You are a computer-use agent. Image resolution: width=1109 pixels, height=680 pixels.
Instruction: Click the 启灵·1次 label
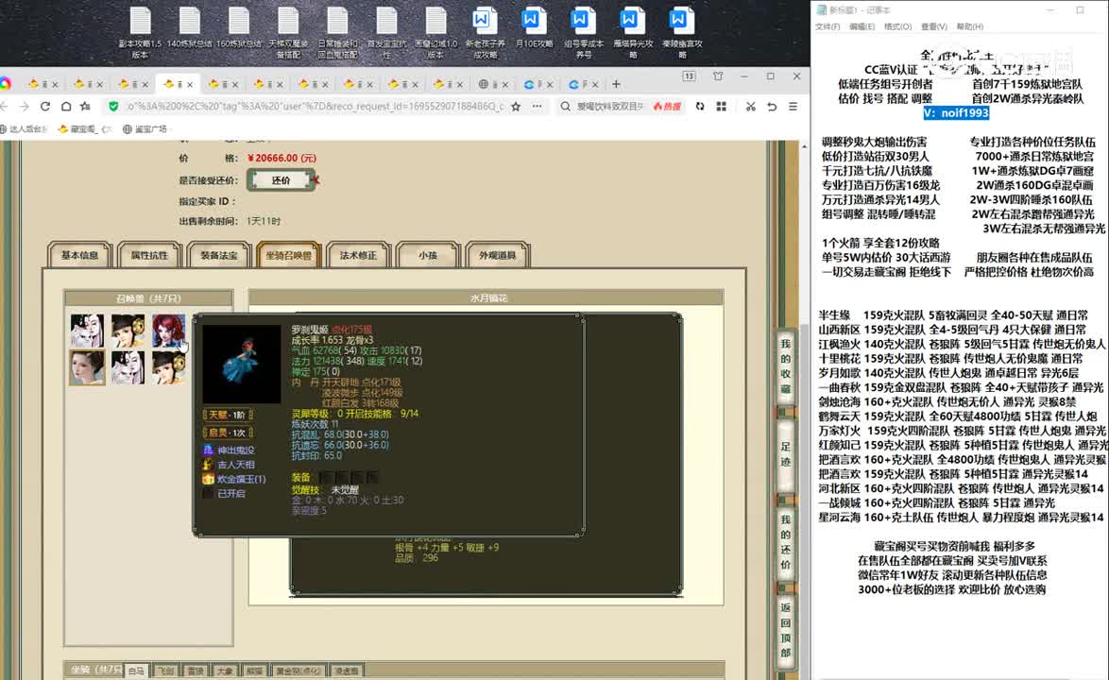coord(228,432)
